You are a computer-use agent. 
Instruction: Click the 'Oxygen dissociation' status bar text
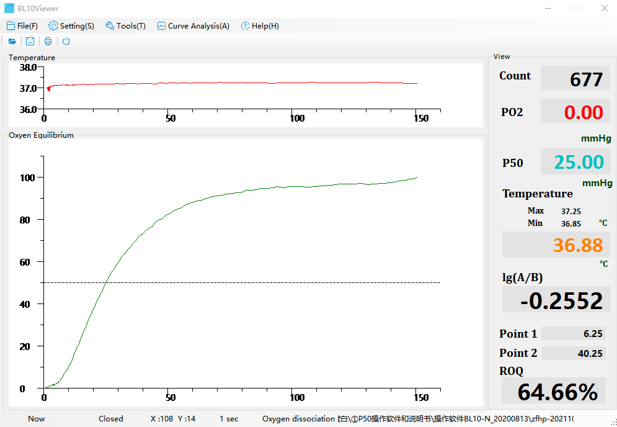coord(298,419)
